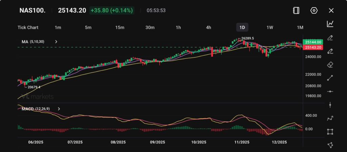The height and width of the screenshot is (152, 347).
Task: Select the horizontal line tool
Action: coord(330,92)
